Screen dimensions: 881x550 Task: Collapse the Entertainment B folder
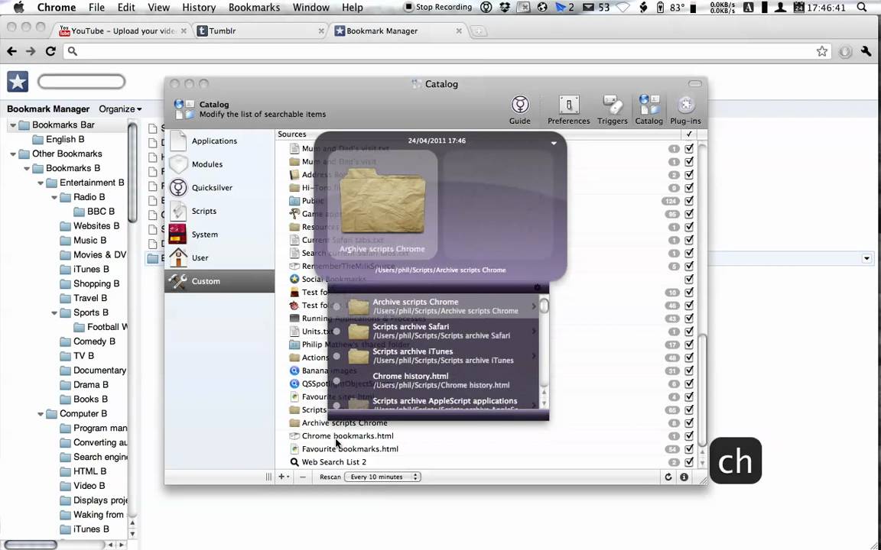click(x=41, y=183)
